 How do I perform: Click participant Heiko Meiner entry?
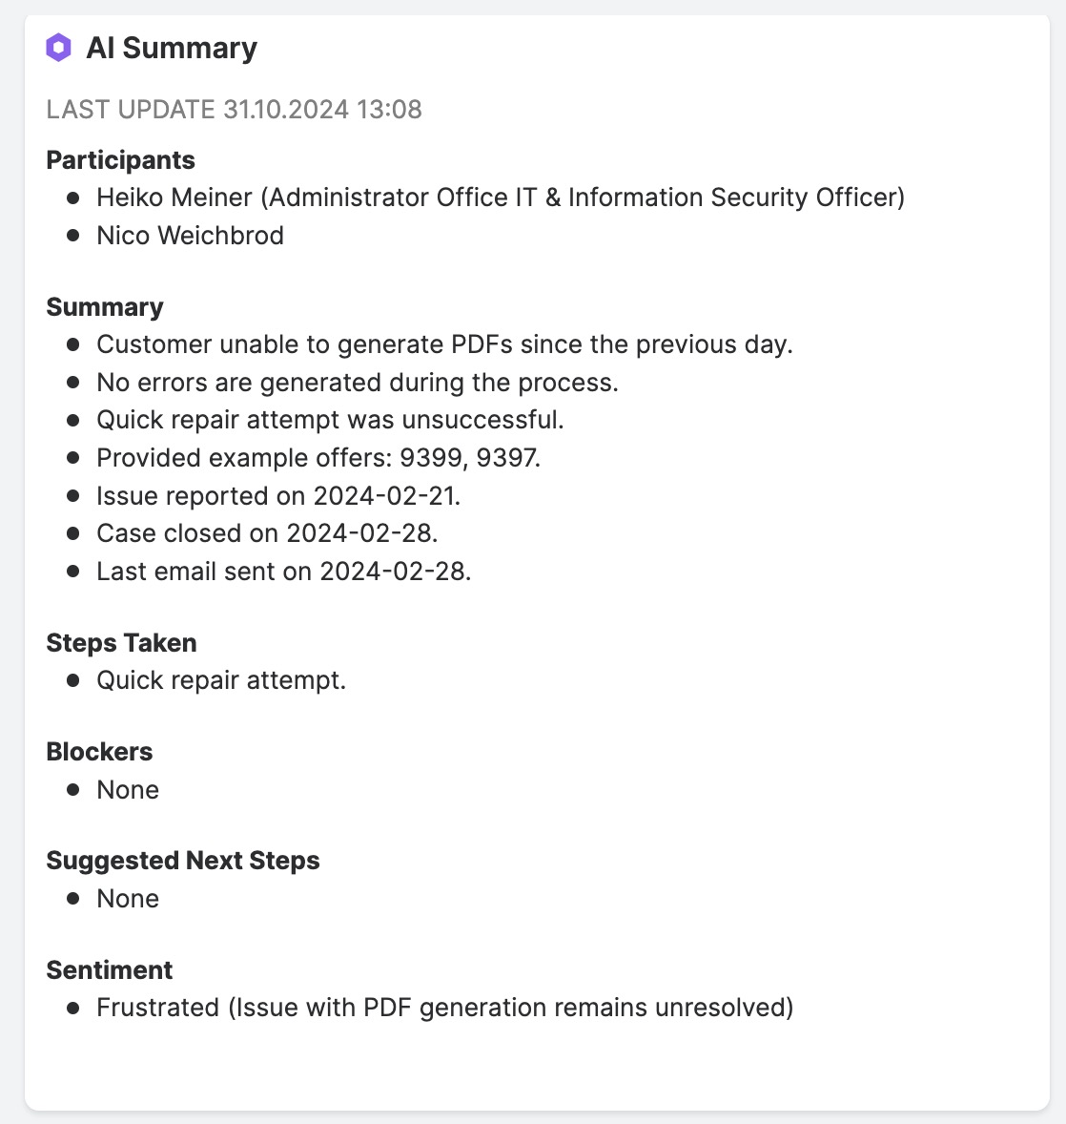coord(500,198)
